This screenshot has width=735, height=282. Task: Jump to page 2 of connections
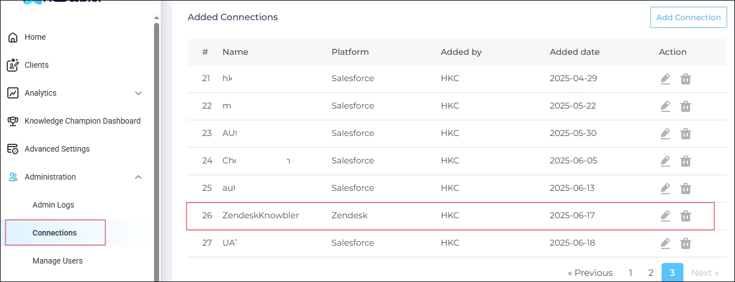pyautogui.click(x=651, y=273)
